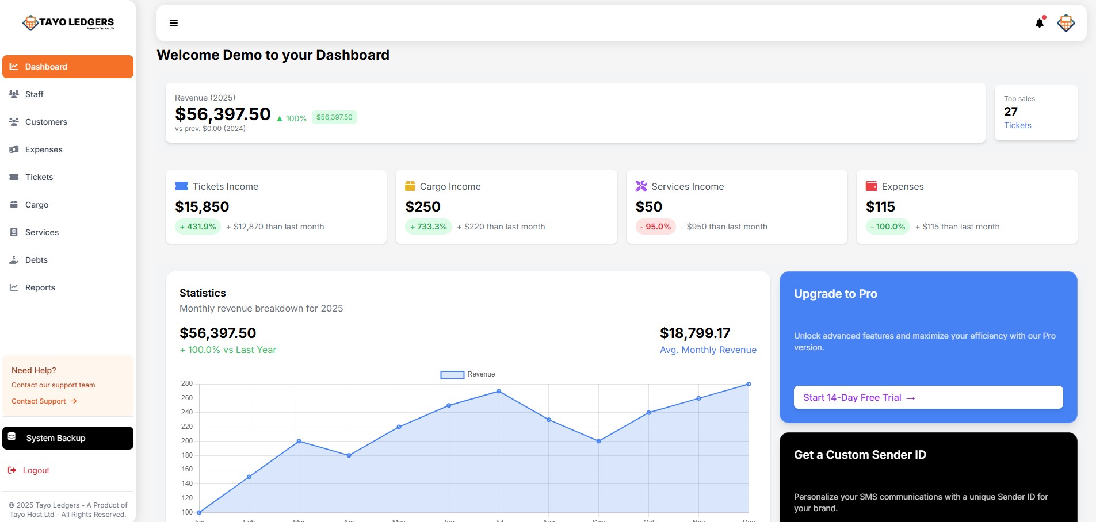Click the Expenses money icon in sidebar
Image resolution: width=1096 pixels, height=522 pixels.
point(13,149)
